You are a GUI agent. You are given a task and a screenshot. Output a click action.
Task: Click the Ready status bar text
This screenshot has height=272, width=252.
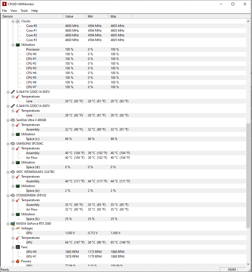[x=5, y=270]
